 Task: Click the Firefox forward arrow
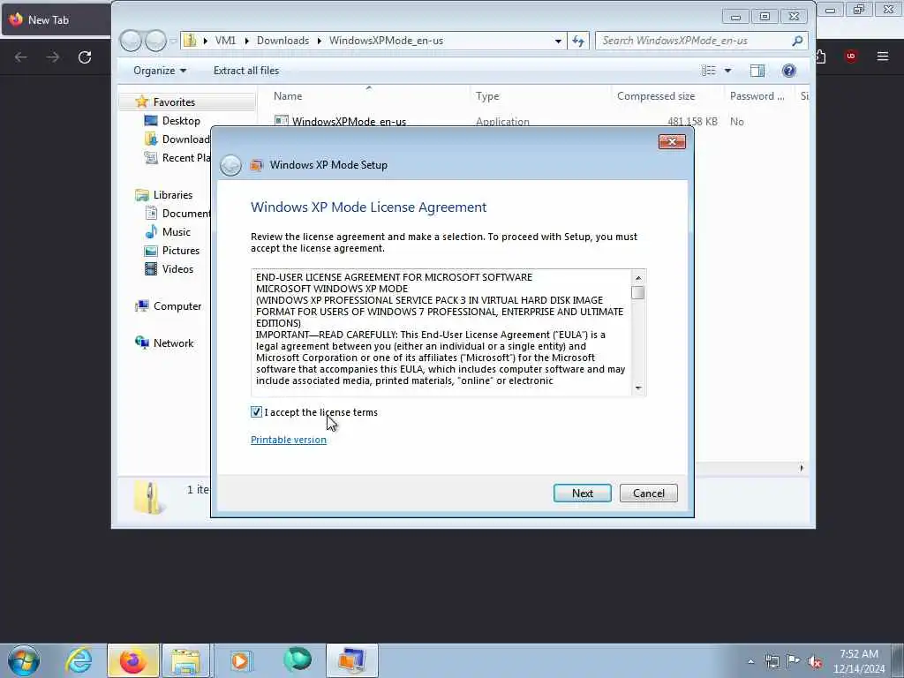tap(53, 57)
